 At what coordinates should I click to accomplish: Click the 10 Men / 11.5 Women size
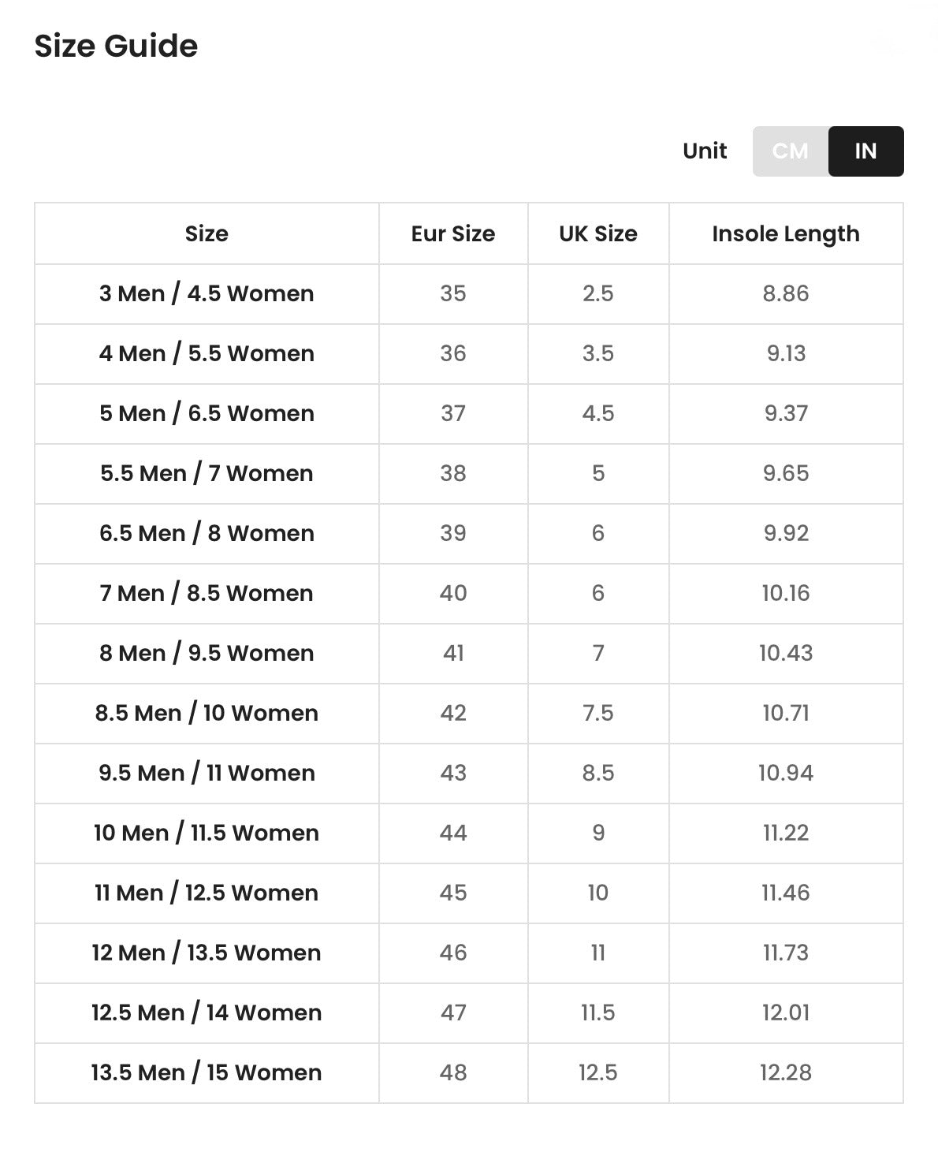point(207,833)
